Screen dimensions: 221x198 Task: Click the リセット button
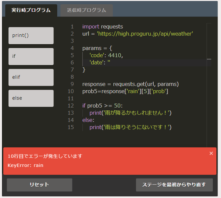click(40, 185)
